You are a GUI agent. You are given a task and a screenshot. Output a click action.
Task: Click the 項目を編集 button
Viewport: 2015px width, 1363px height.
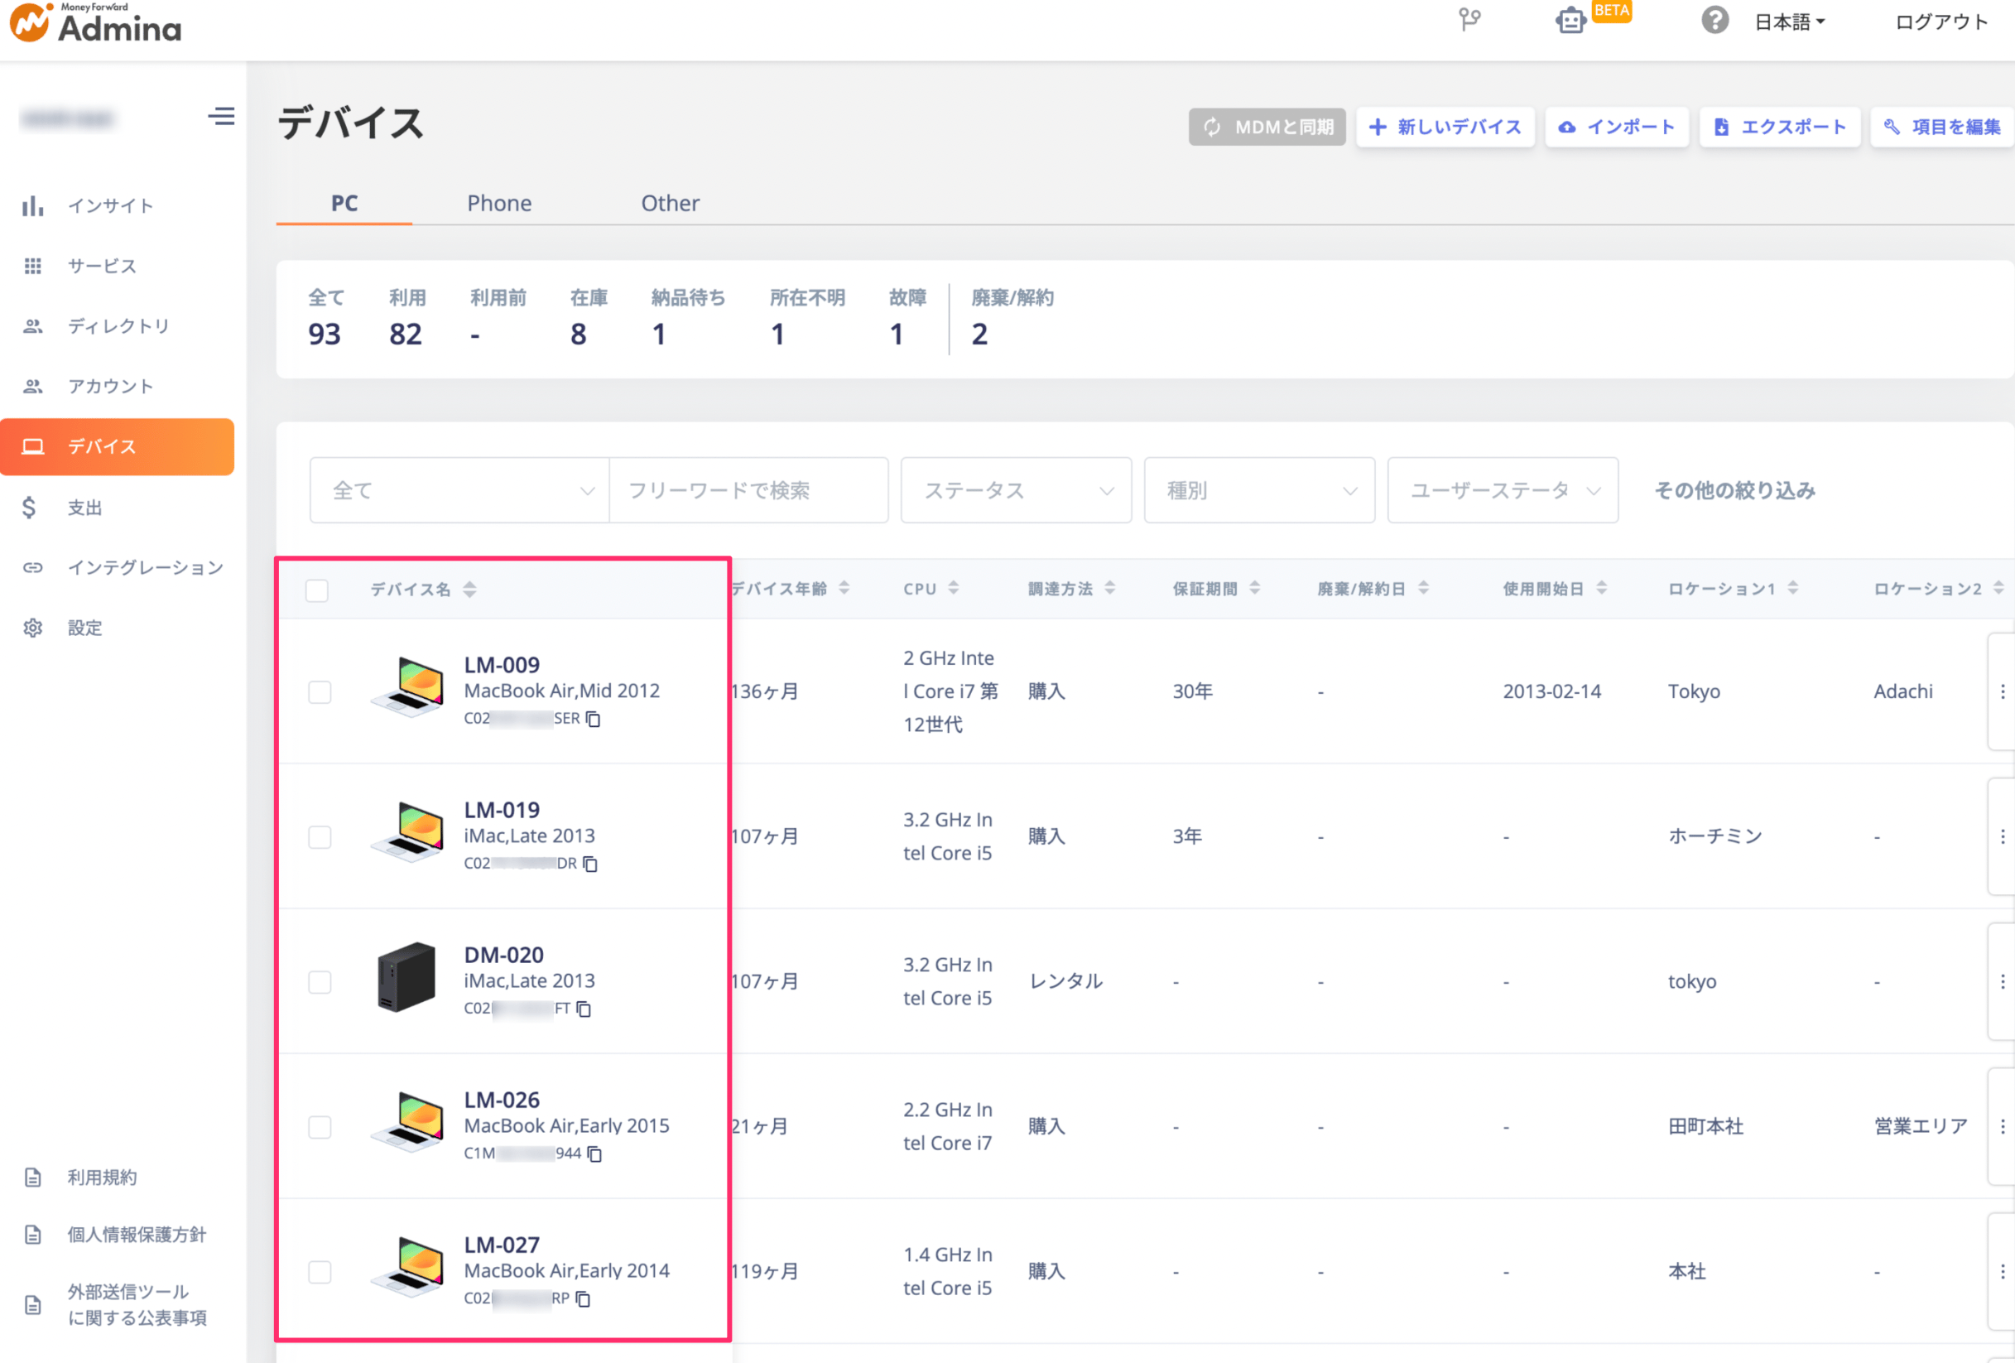1942,127
